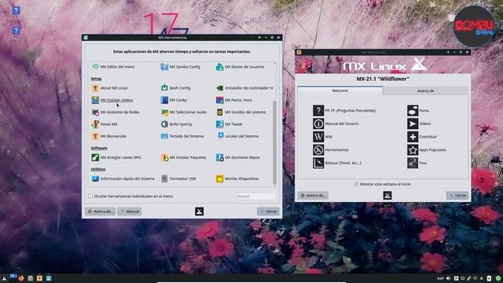This screenshot has height=283, width=503.
Task: Open Brillo Systray tool
Action: point(176,124)
